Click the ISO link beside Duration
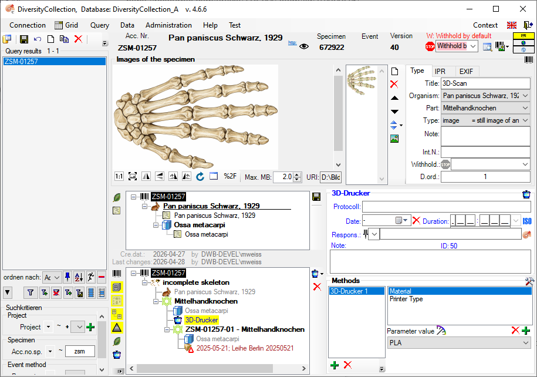 (526, 221)
